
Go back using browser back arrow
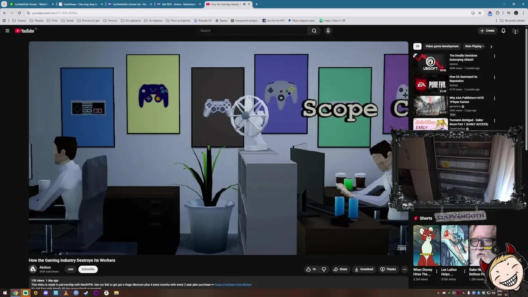point(5,13)
